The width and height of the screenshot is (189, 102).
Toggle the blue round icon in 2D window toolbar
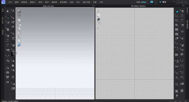pyautogui.click(x=99, y=19)
